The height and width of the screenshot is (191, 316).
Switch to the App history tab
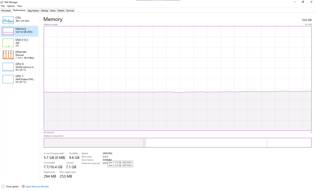coord(33,11)
